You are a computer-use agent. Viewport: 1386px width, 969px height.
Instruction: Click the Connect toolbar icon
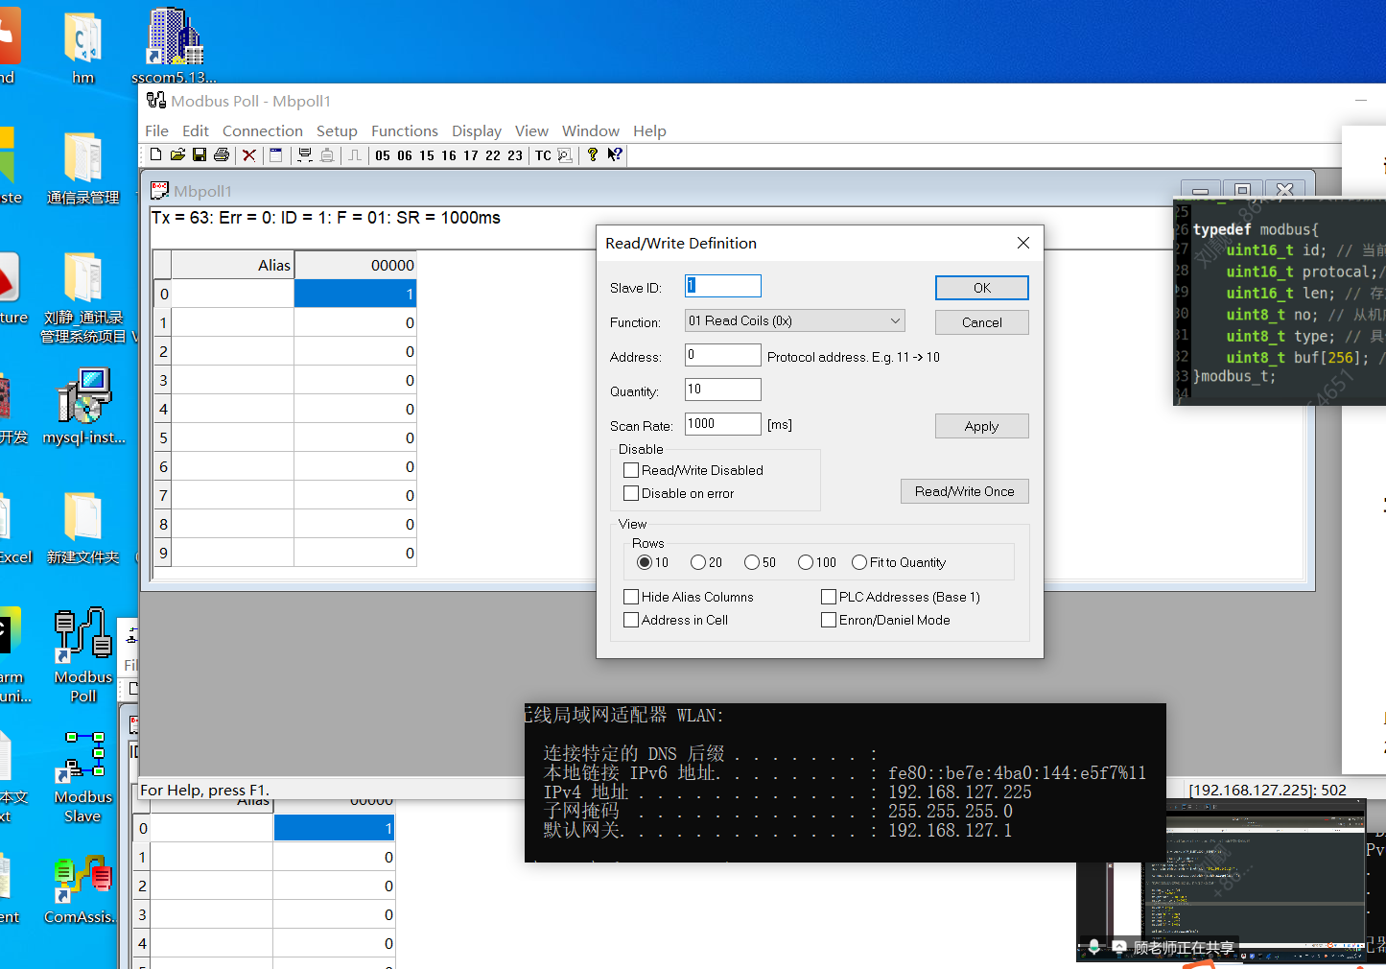[x=305, y=154]
